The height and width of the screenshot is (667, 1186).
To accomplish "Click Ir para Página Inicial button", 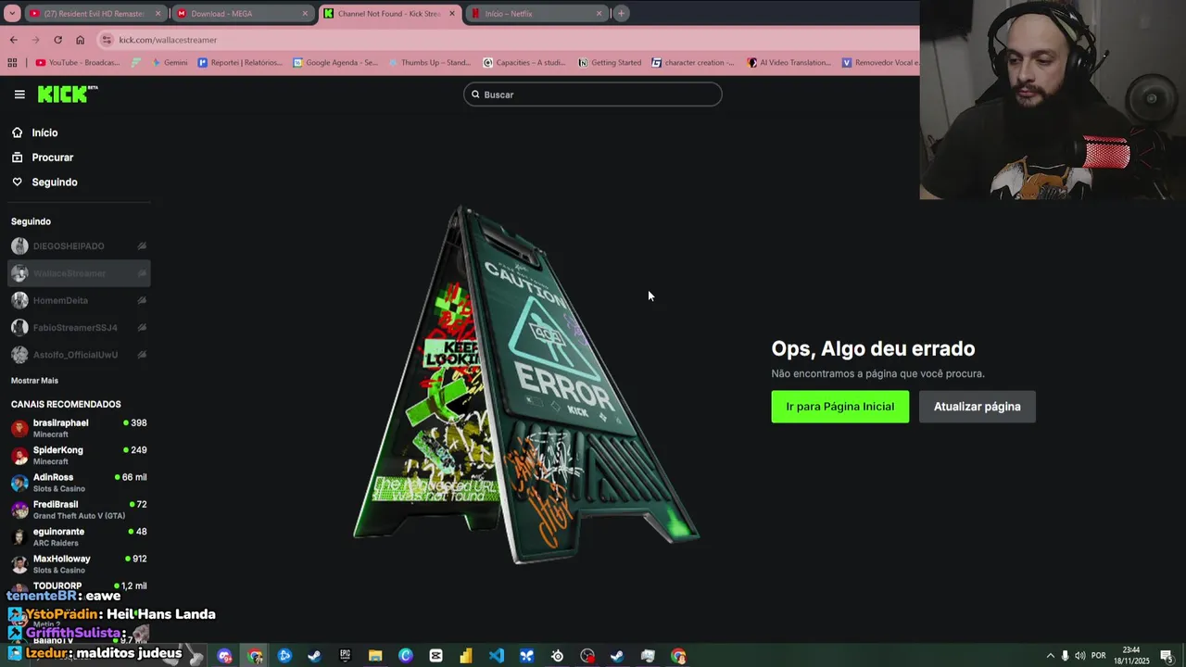I will pyautogui.click(x=840, y=407).
